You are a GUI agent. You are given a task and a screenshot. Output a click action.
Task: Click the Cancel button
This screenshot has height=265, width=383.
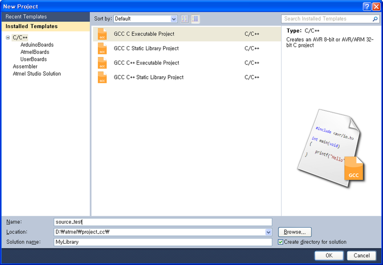[x=361, y=256]
